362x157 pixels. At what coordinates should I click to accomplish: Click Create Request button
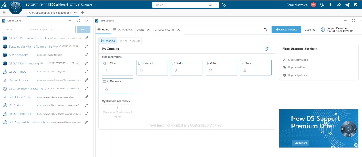(287, 30)
